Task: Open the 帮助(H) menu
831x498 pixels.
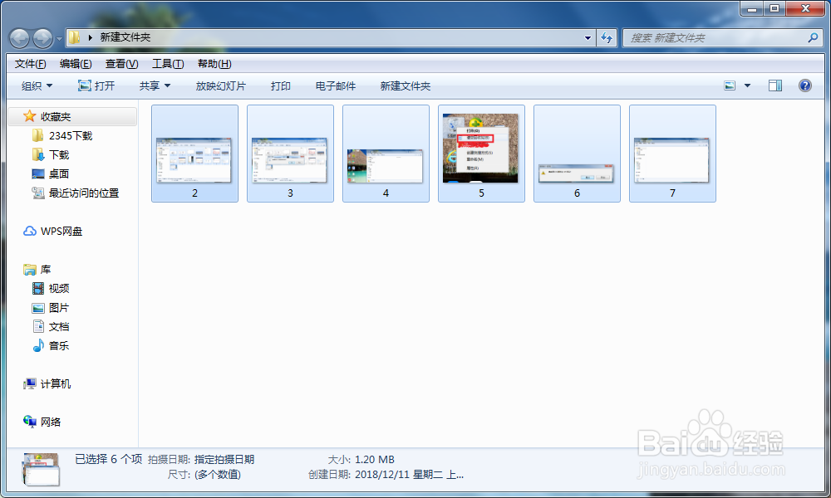Action: point(214,64)
